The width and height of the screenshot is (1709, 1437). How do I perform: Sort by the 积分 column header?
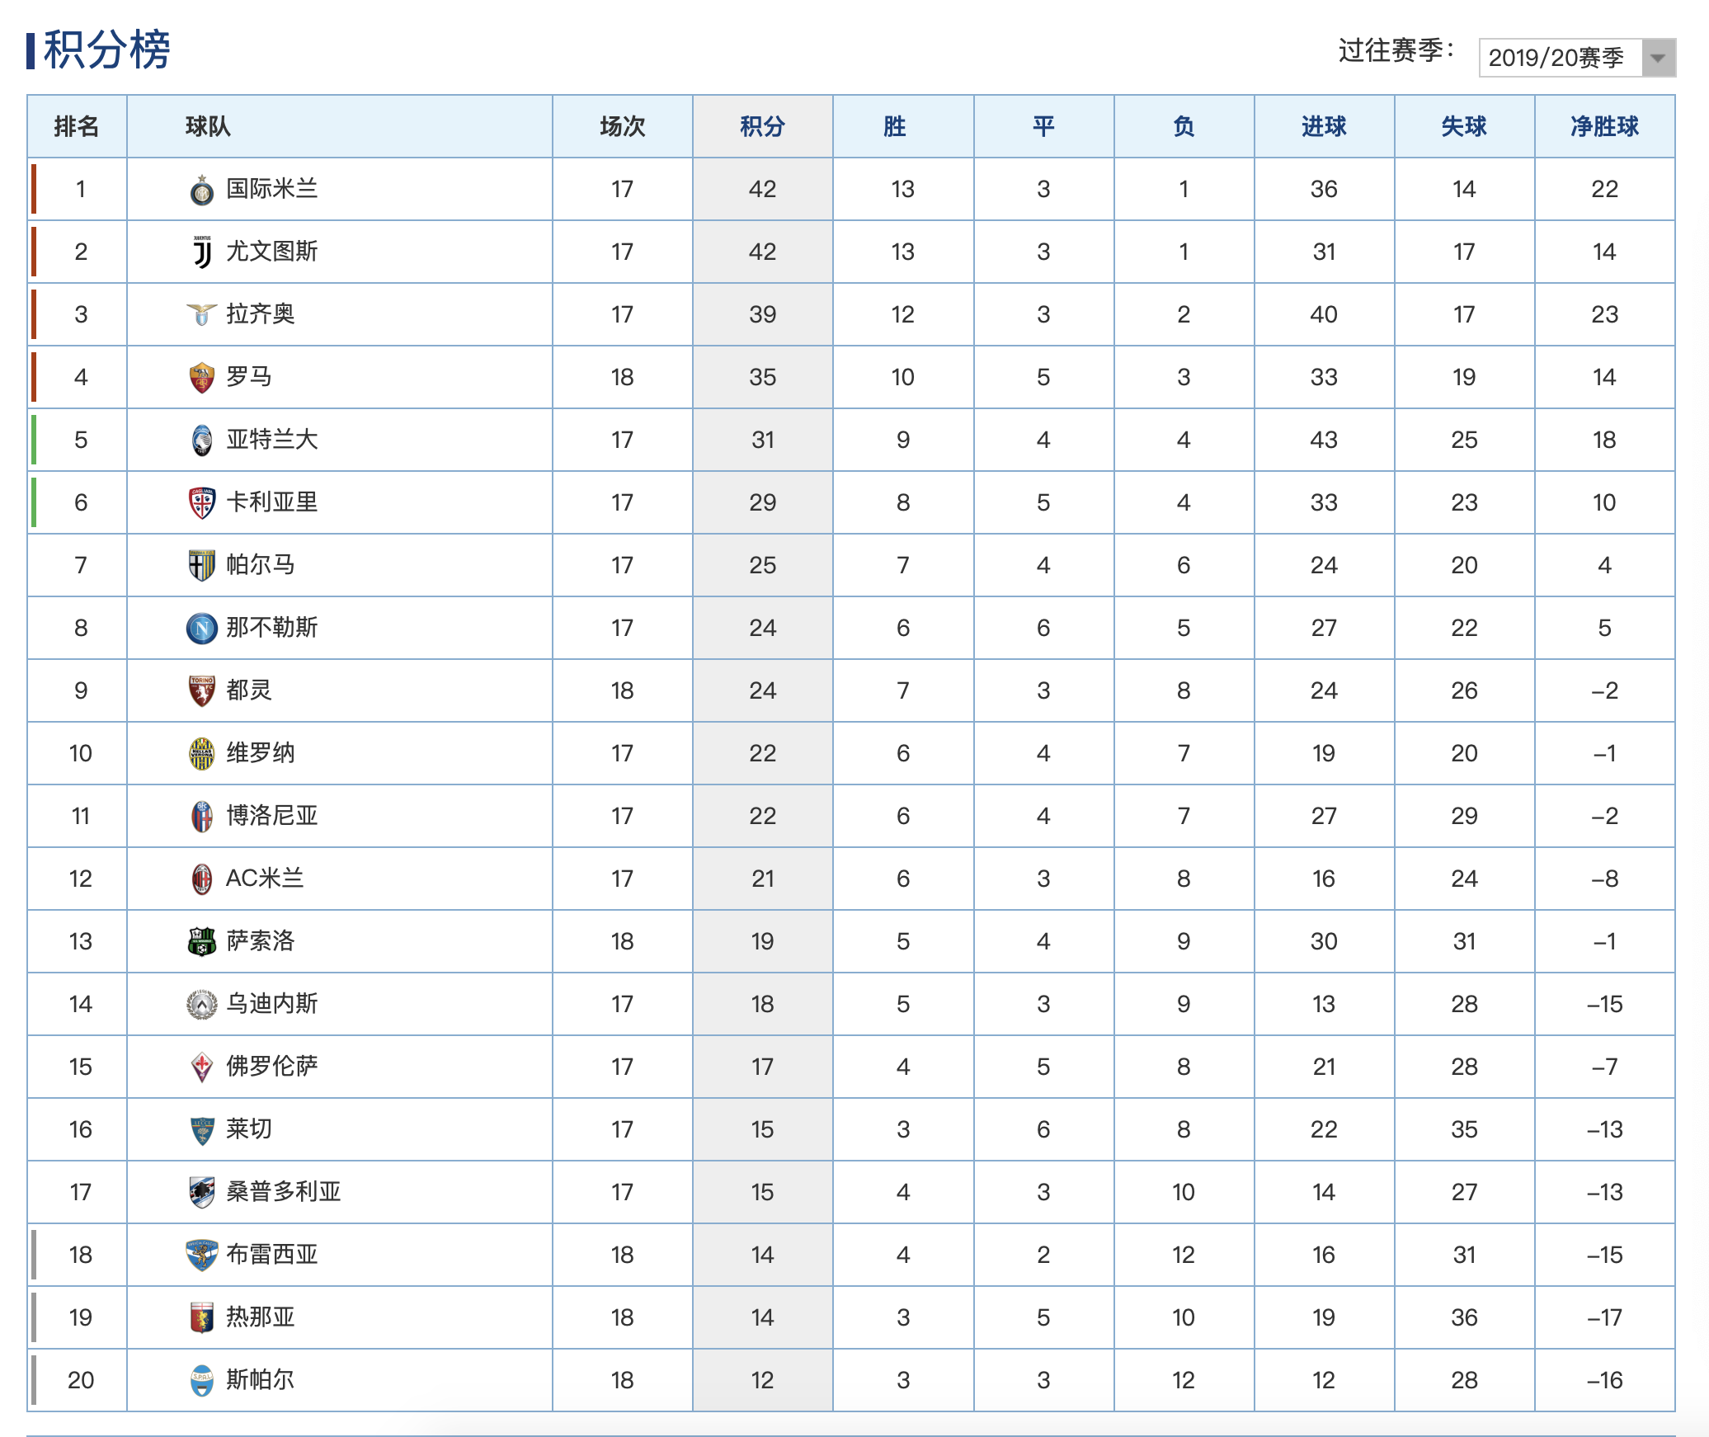click(762, 126)
